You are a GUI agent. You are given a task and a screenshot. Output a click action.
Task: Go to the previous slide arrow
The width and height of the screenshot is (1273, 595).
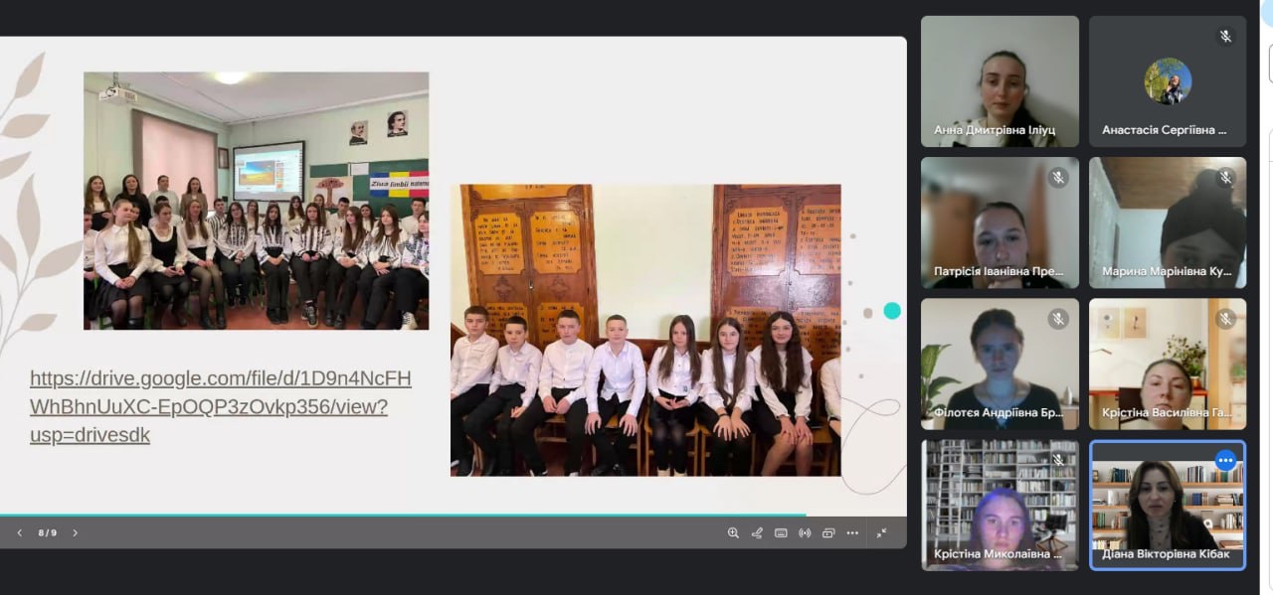point(19,532)
